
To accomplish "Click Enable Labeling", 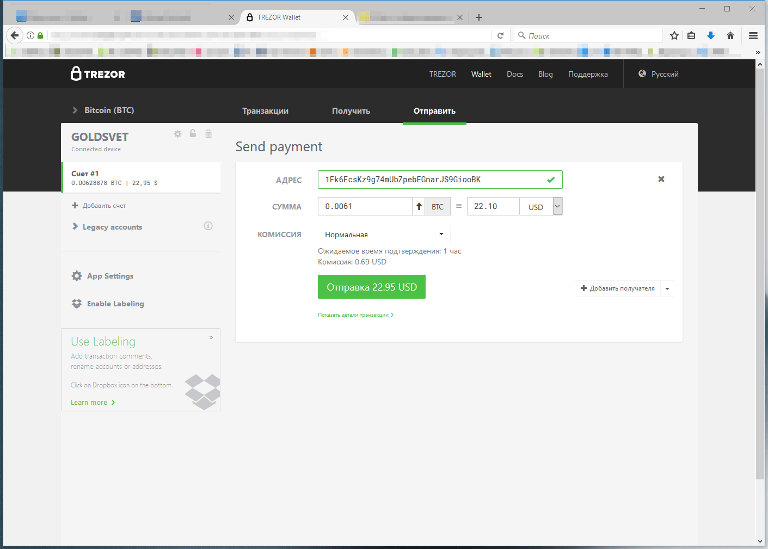I will point(115,304).
